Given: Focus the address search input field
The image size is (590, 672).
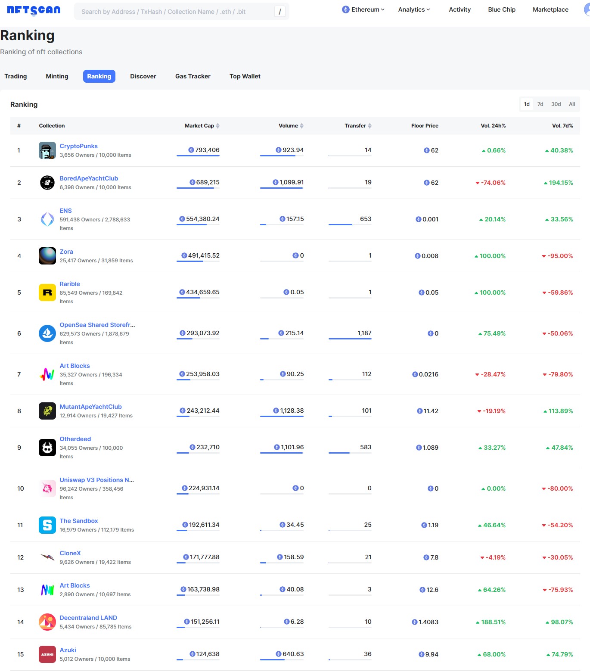Looking at the screenshot, I should pyautogui.click(x=174, y=12).
